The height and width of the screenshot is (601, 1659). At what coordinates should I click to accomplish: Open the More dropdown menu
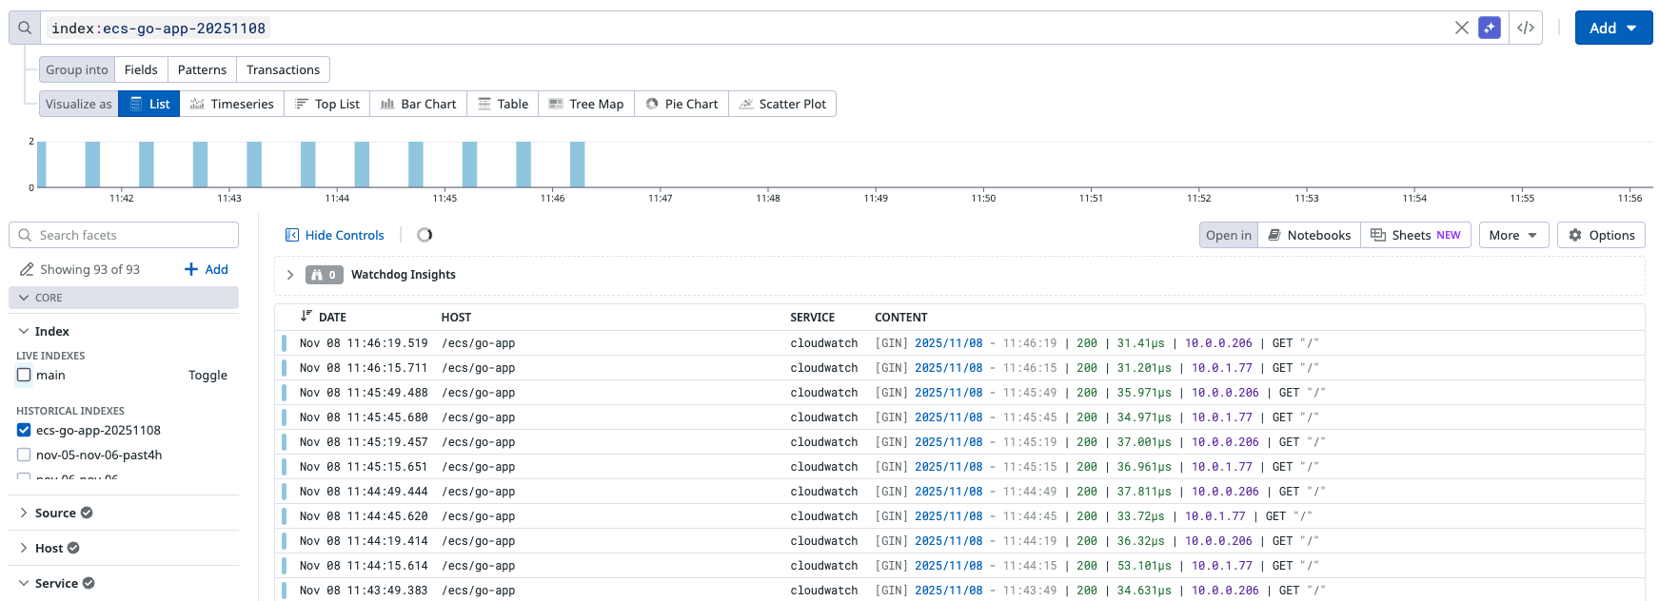point(1513,235)
